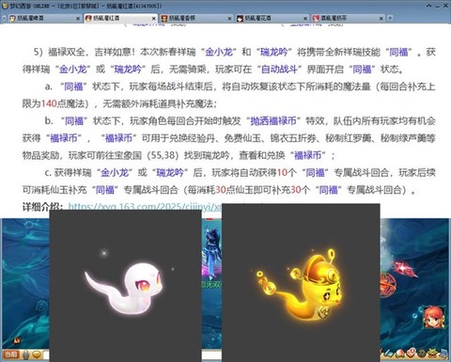
Task: Click purple text 抛洒福禄币 in item b
Action: (x=273, y=121)
